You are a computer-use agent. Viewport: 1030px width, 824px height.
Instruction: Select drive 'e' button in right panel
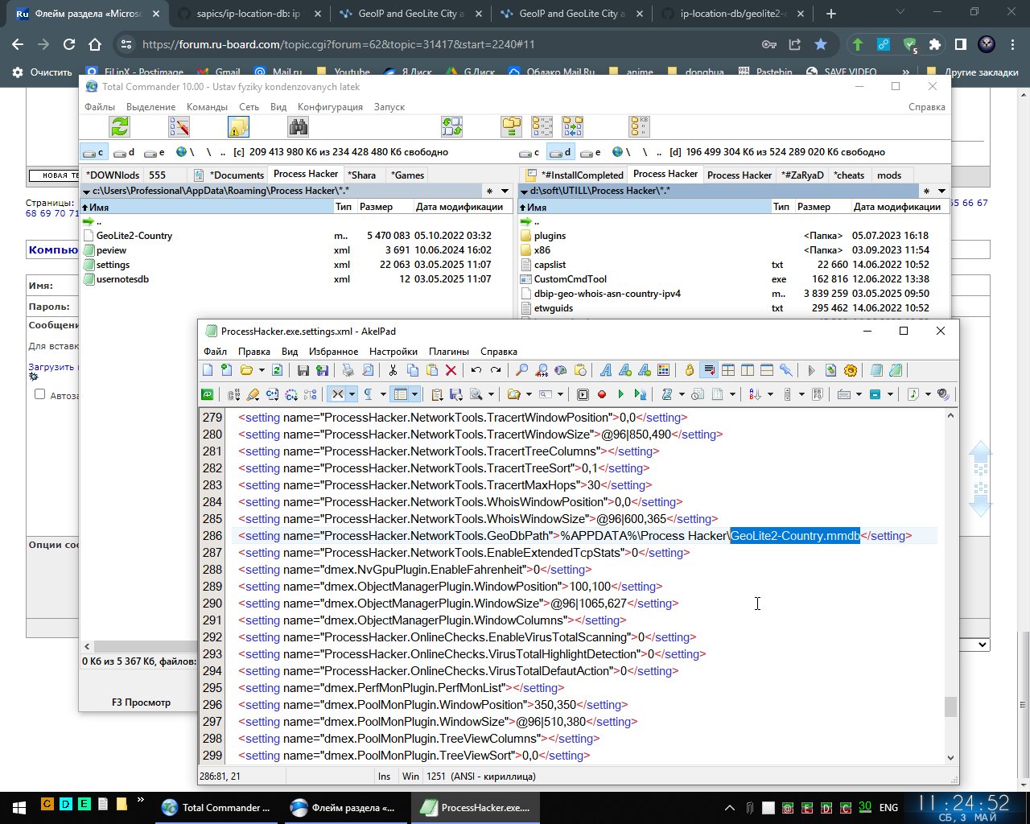591,152
